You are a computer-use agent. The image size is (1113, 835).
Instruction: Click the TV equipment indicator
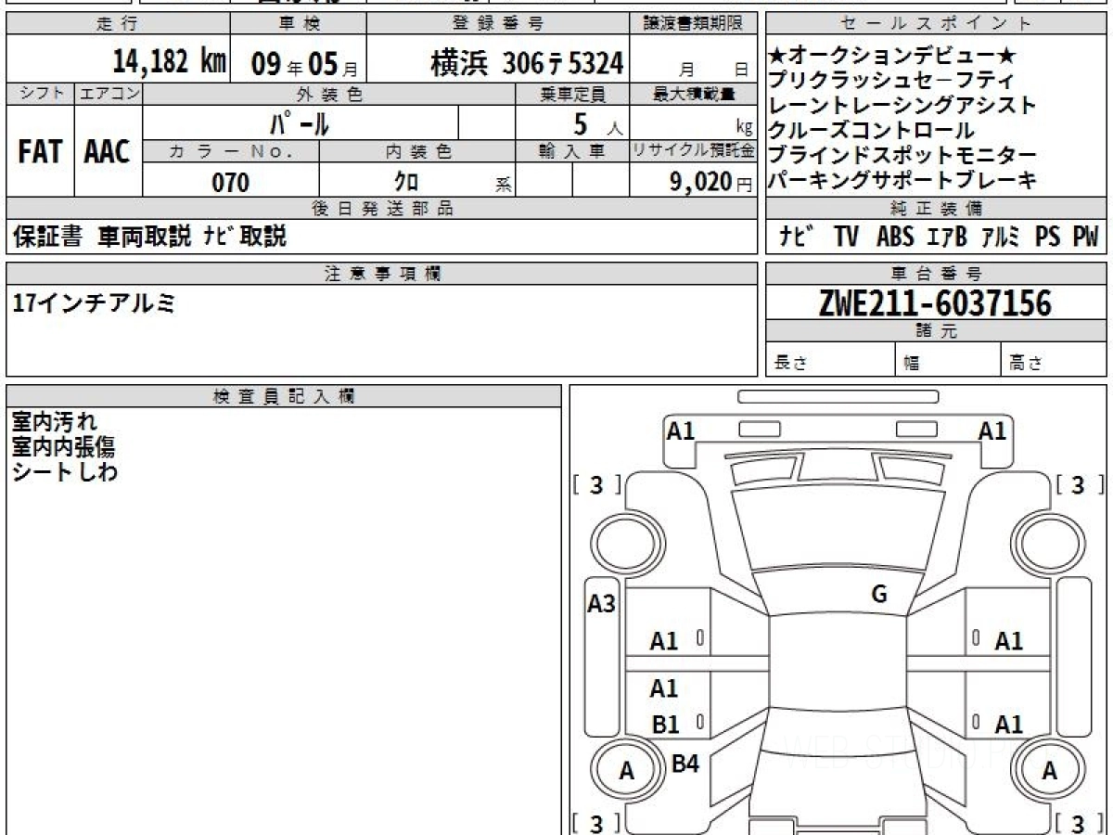point(845,238)
